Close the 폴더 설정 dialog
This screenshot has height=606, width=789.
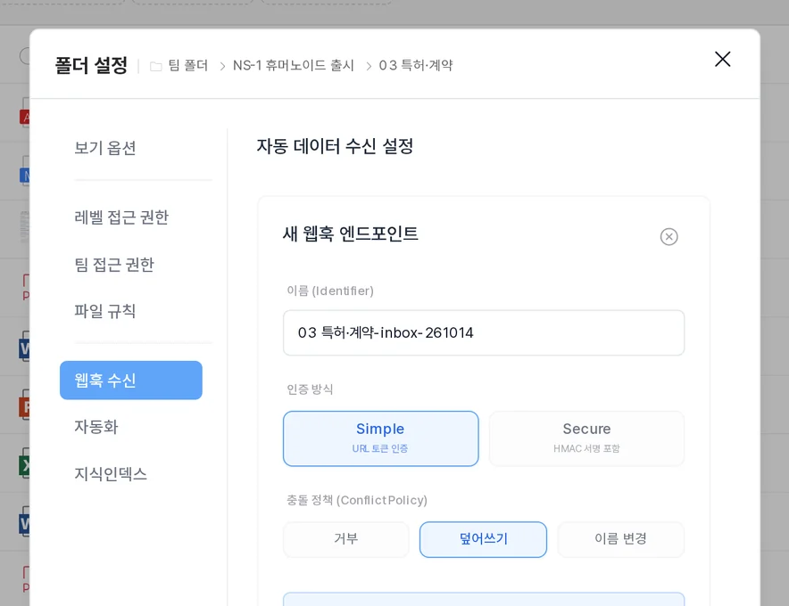pos(722,60)
